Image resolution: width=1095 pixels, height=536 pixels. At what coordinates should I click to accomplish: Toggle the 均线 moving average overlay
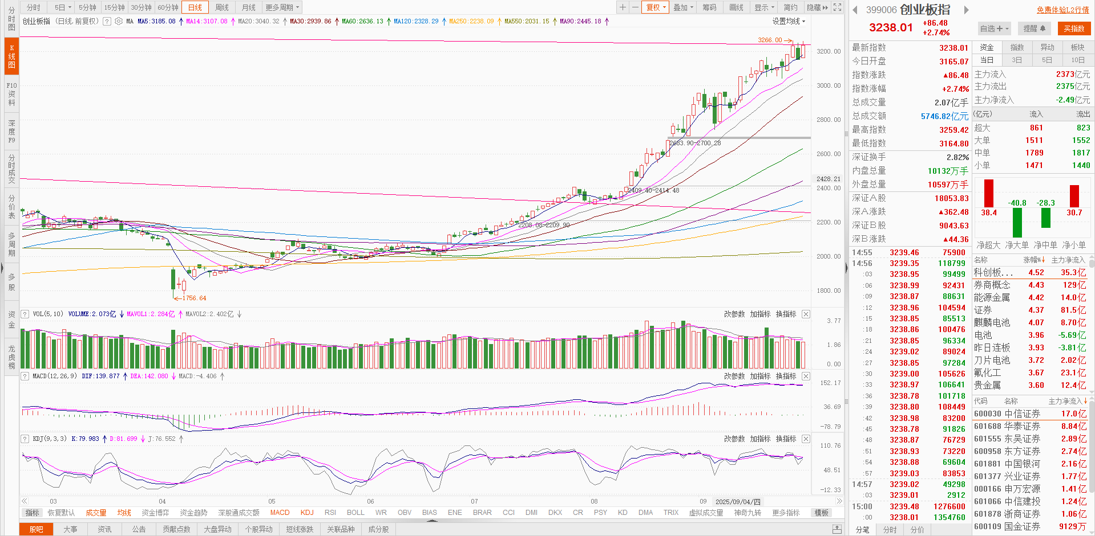point(124,513)
